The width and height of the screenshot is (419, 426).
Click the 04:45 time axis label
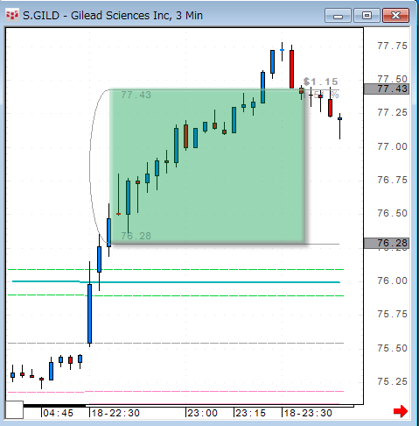click(58, 413)
